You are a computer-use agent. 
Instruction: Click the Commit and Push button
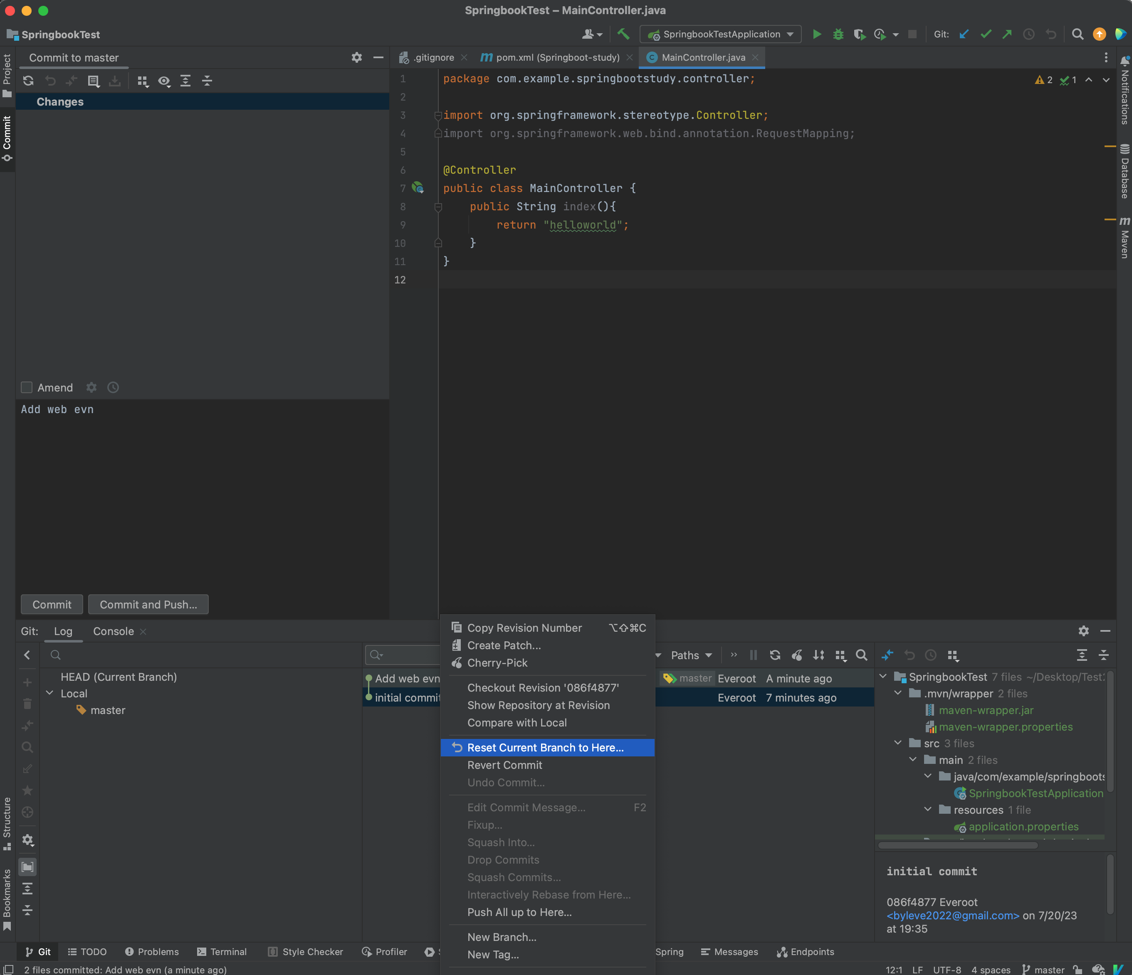tap(148, 604)
